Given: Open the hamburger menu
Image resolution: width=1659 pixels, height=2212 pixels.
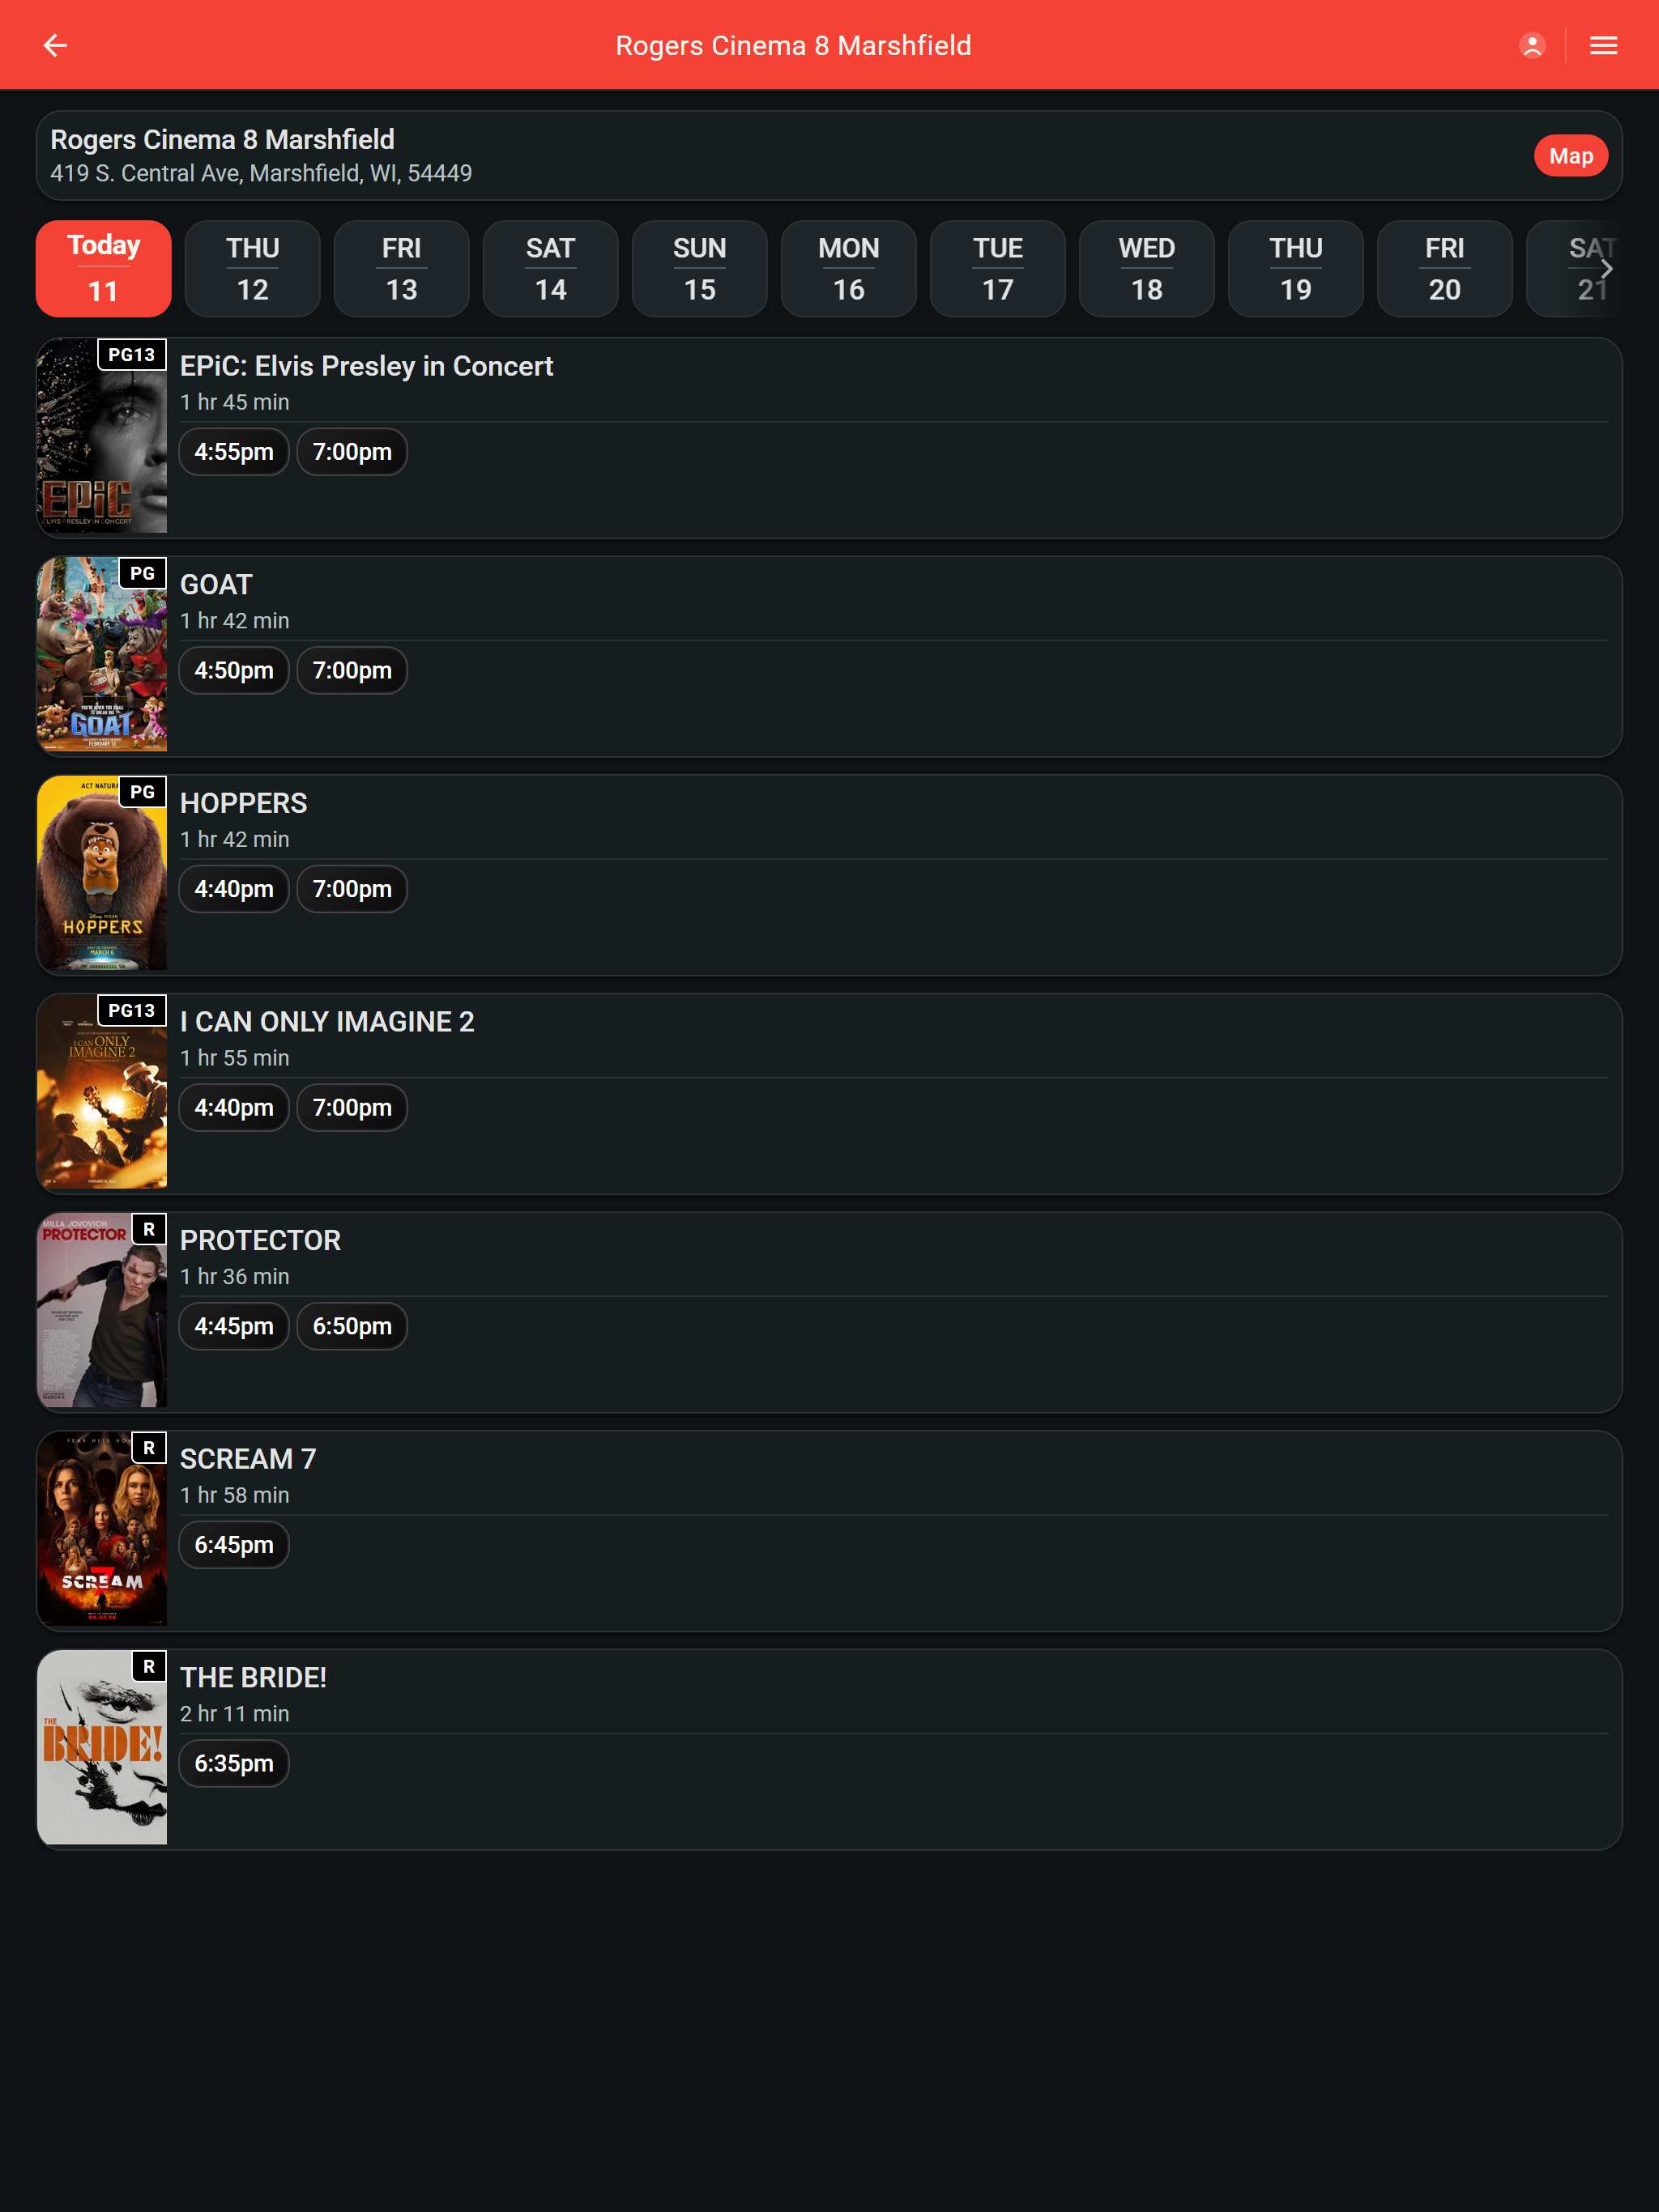Looking at the screenshot, I should click(1603, 45).
